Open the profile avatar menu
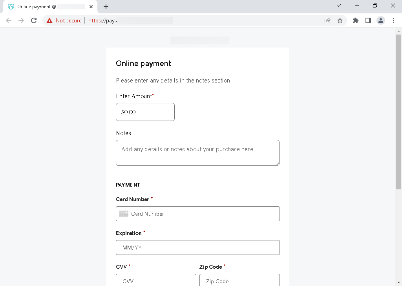The image size is (402, 286). (381, 20)
